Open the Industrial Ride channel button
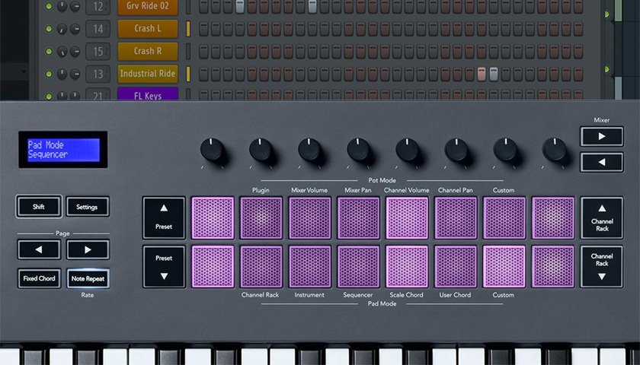The height and width of the screenshot is (365, 640). pos(148,75)
